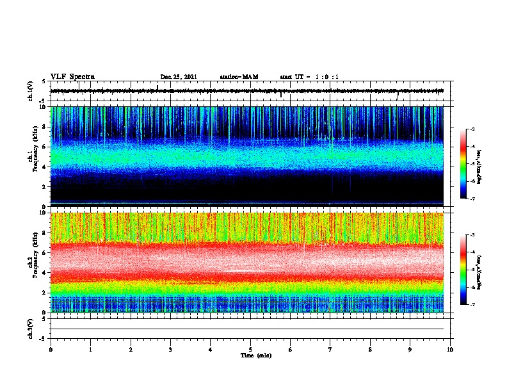Click the ch.1 colorbar log(PSD) unit label
The width and height of the screenshot is (507, 392).
[479, 167]
